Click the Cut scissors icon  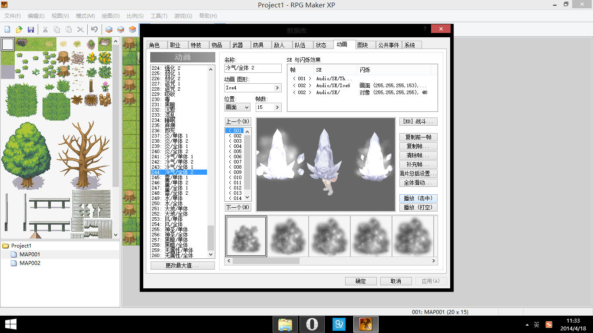tap(45, 29)
